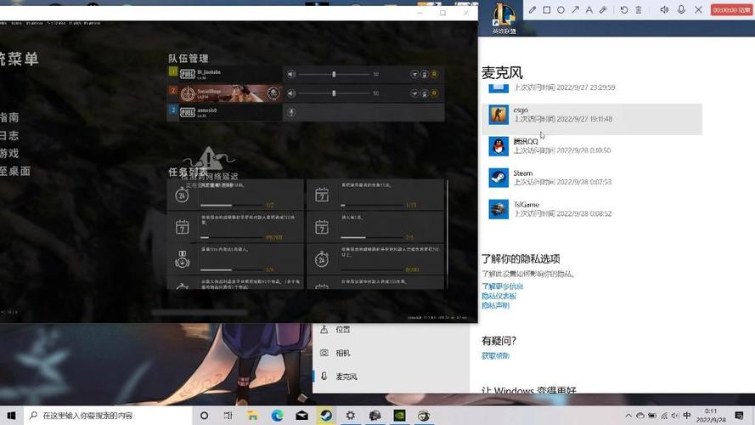Open the 隐私仪表板 link
755x425 pixels.
coord(499,296)
